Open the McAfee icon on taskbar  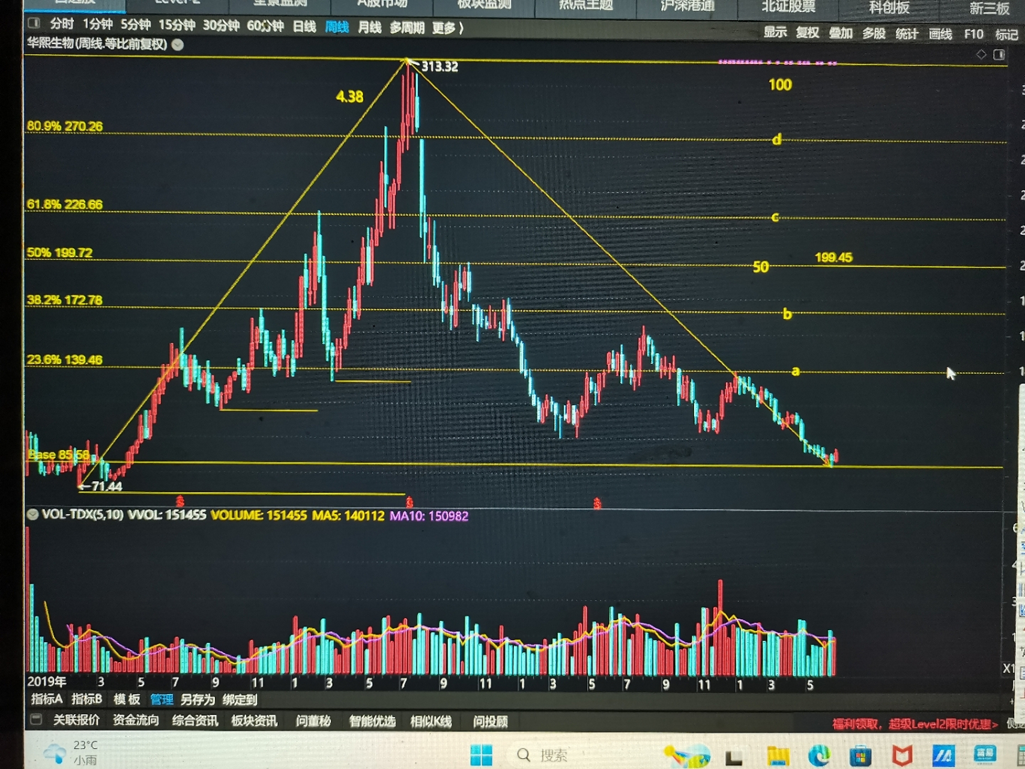(902, 755)
